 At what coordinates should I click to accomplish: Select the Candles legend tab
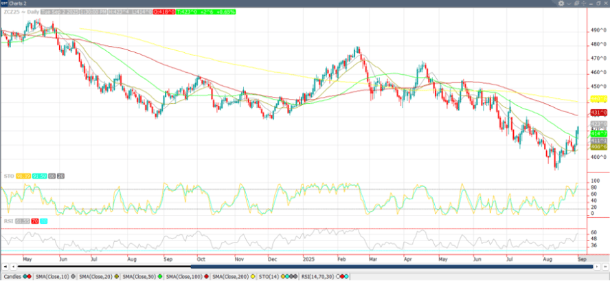pyautogui.click(x=17, y=276)
